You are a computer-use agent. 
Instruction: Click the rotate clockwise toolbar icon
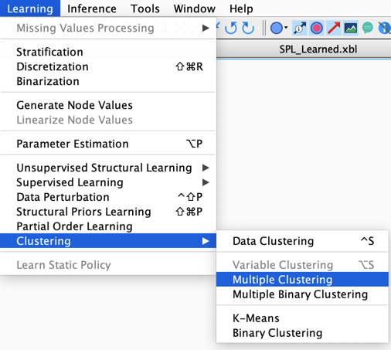click(248, 28)
